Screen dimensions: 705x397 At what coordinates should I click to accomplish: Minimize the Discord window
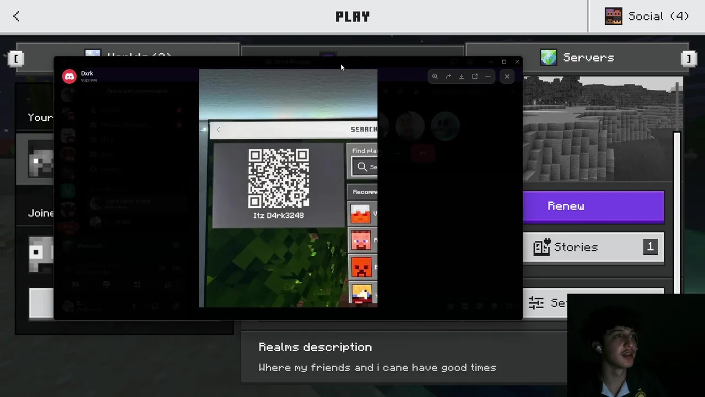491,62
